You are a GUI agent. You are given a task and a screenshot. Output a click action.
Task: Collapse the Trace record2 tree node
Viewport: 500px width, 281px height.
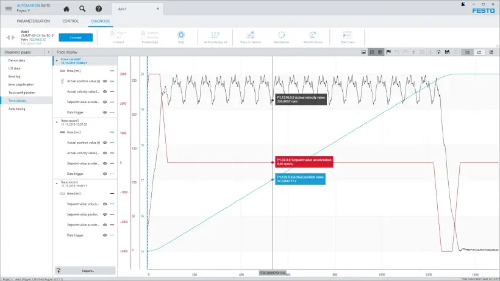pyautogui.click(x=57, y=60)
